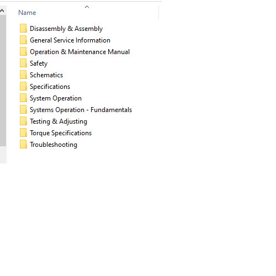This screenshot has width=276, height=276.
Task: Select the Troubleshooting folder icon
Action: [x=23, y=145]
